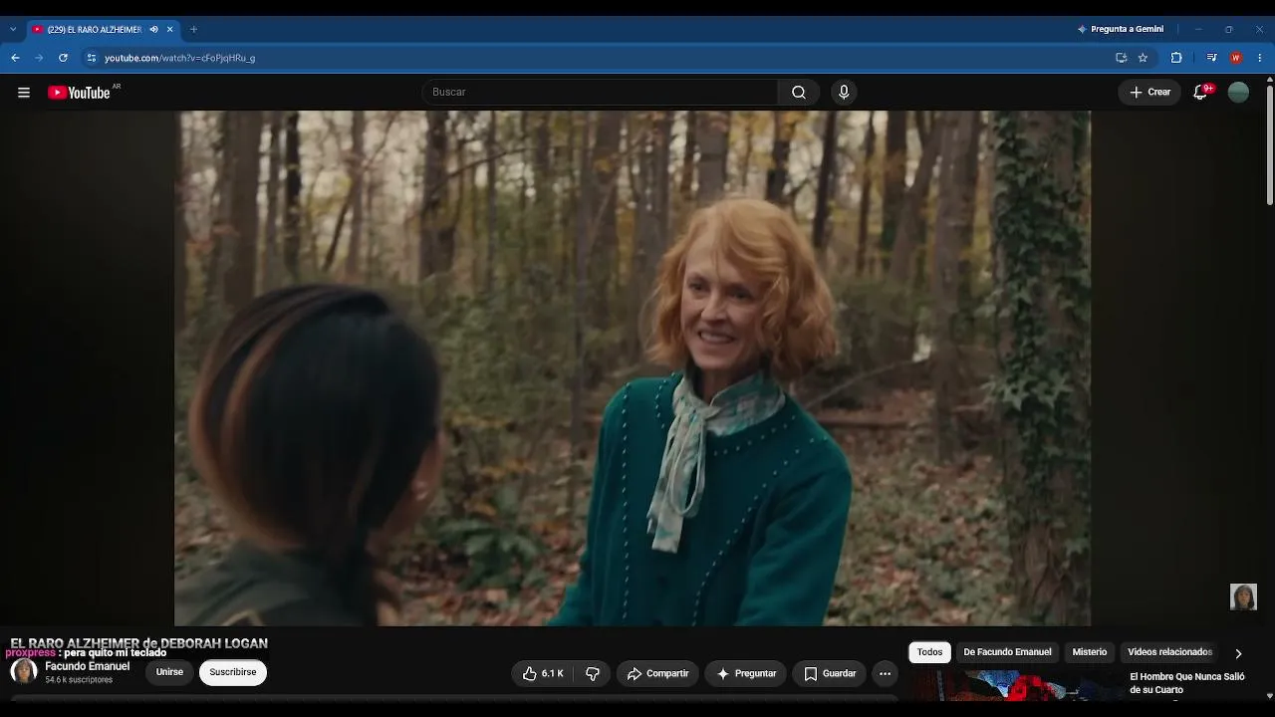Click Pregunta a Gemini button
This screenshot has width=1275, height=717.
pyautogui.click(x=1121, y=30)
